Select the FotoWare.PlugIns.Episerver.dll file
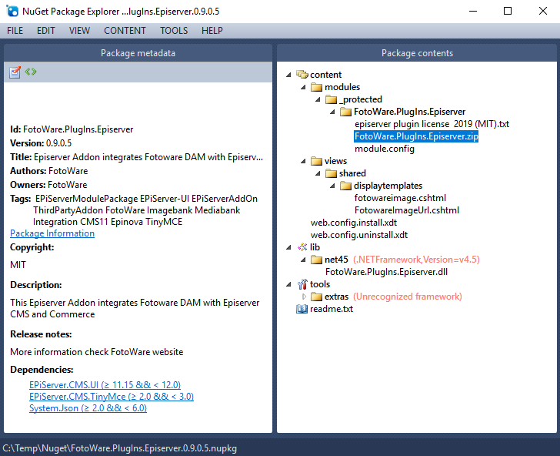The height and width of the screenshot is (456, 560). 386,272
